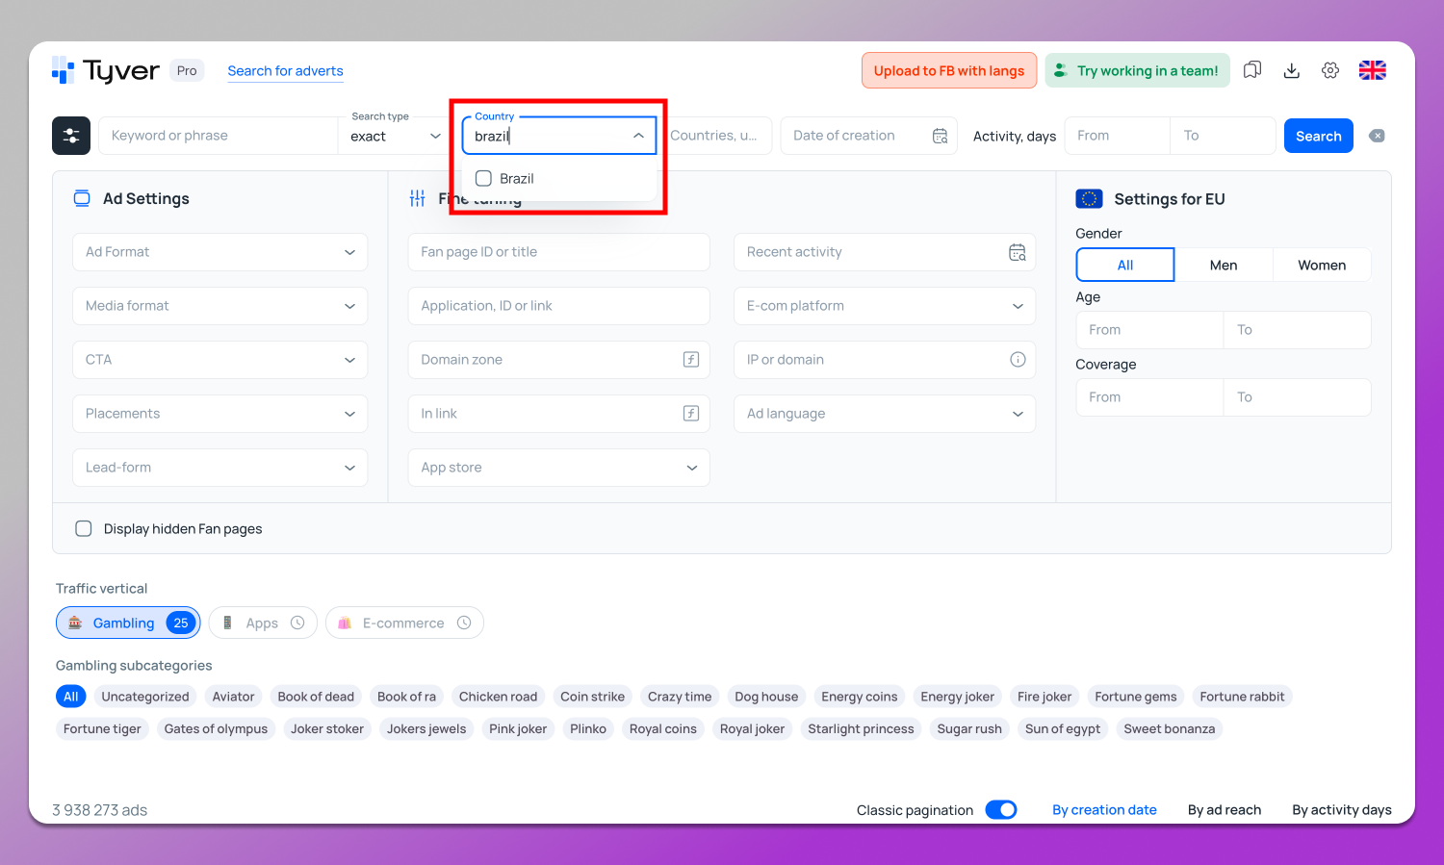
Task: Click the blue Search button
Action: click(x=1318, y=136)
